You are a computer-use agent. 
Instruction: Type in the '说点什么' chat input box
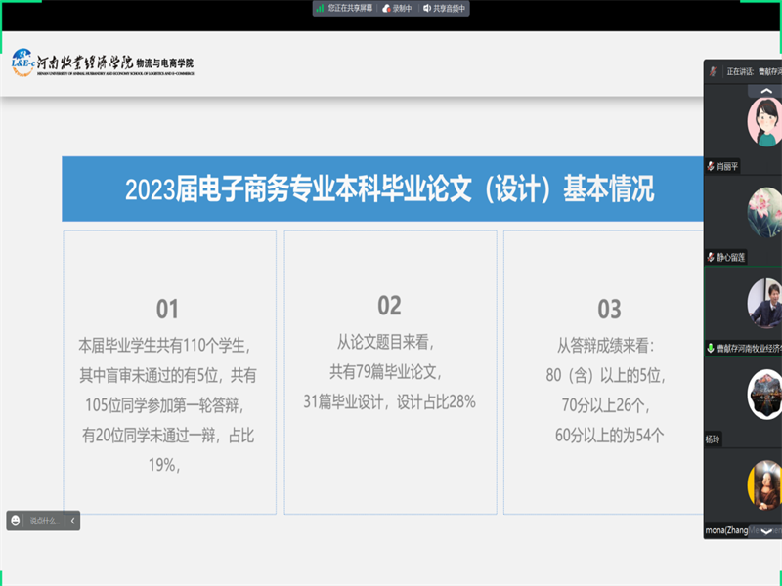click(44, 522)
